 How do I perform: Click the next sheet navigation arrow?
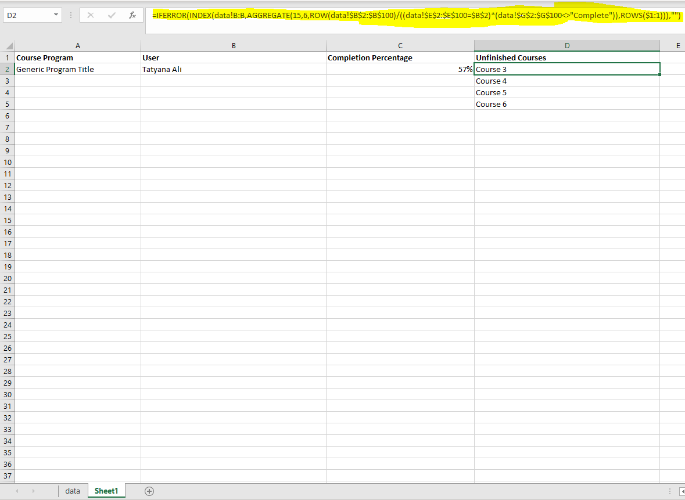(x=33, y=491)
